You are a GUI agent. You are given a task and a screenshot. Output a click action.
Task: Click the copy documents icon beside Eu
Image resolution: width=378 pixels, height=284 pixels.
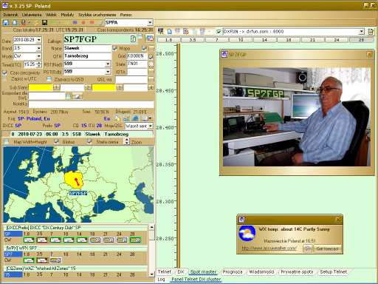117,118
